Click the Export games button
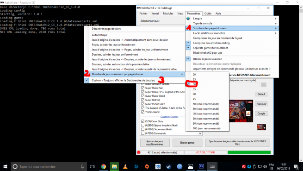The width and height of the screenshot is (303, 171). pyautogui.click(x=187, y=143)
